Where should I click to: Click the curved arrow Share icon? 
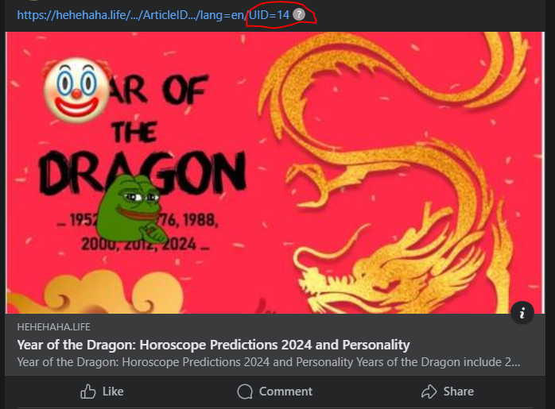point(429,392)
